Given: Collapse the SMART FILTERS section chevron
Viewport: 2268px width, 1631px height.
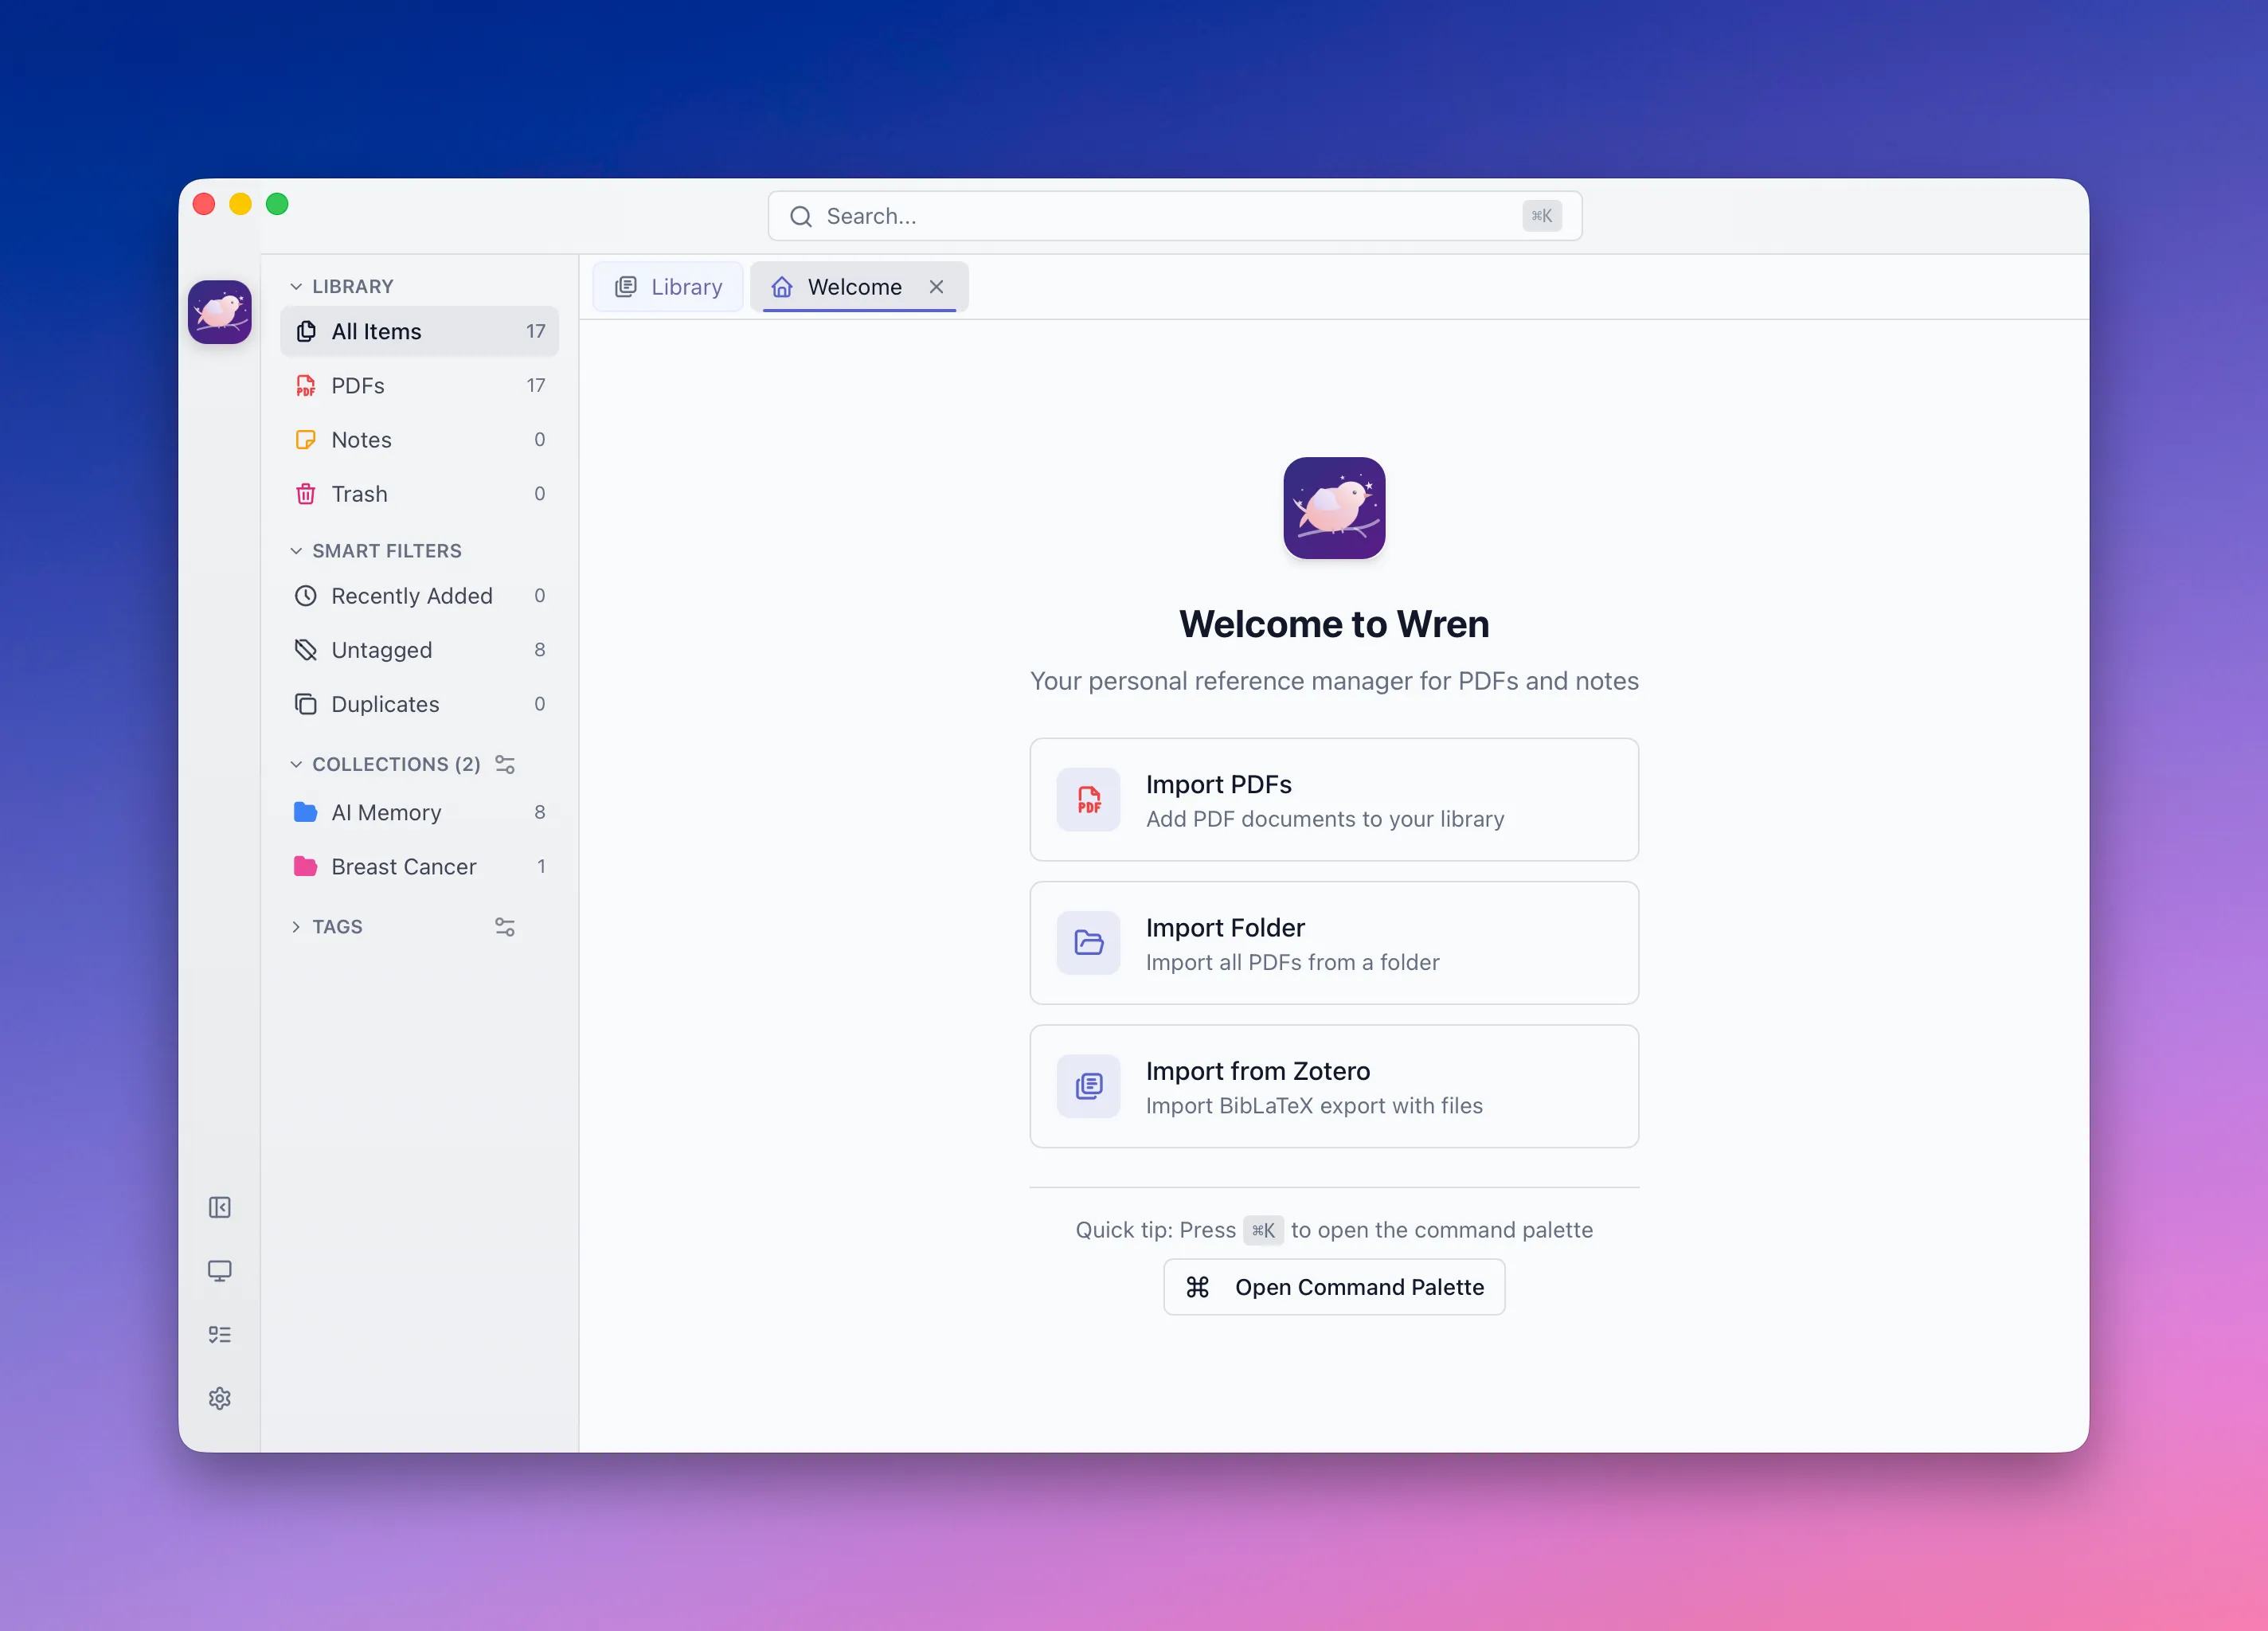Looking at the screenshot, I should pyautogui.click(x=296, y=551).
